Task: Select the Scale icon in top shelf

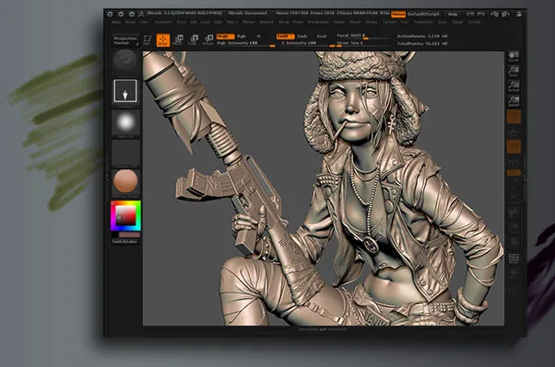Action: click(194, 40)
